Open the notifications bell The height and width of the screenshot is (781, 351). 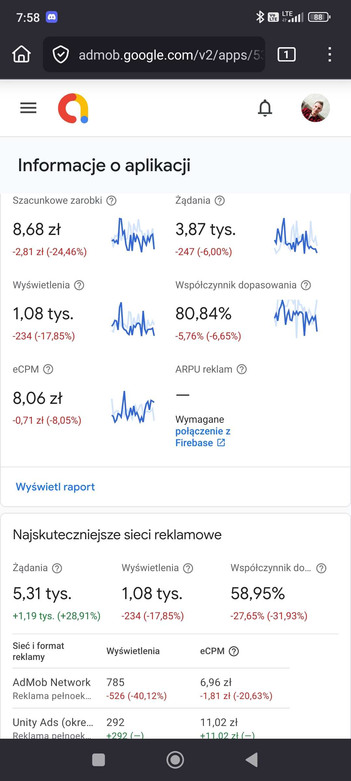265,108
